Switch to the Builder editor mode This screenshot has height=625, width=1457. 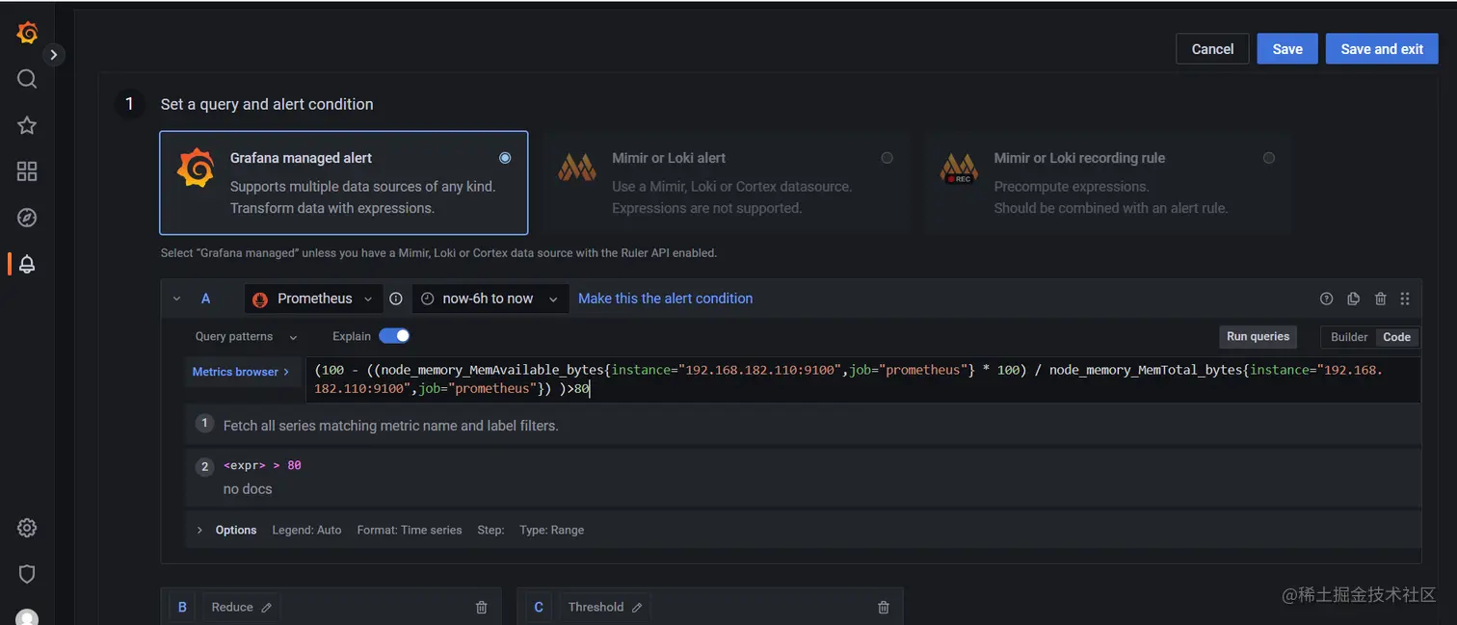pyautogui.click(x=1349, y=337)
